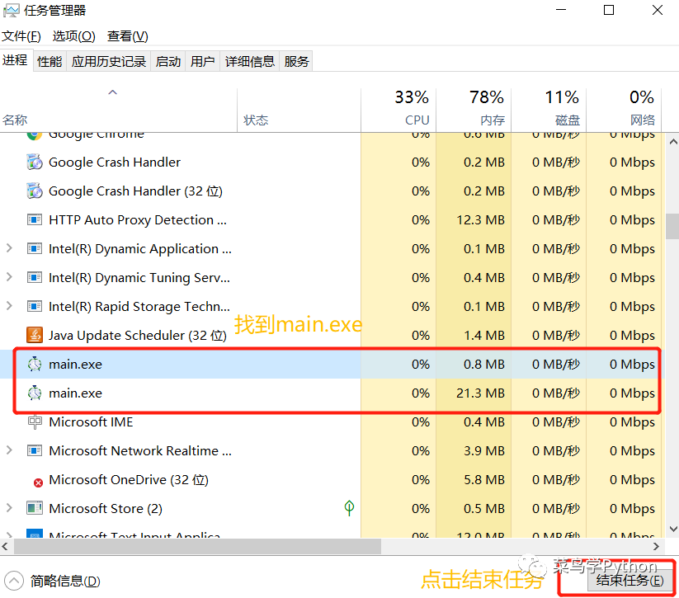
Task: Click Intel(R) Dynamic Application process icon
Action: [x=35, y=249]
